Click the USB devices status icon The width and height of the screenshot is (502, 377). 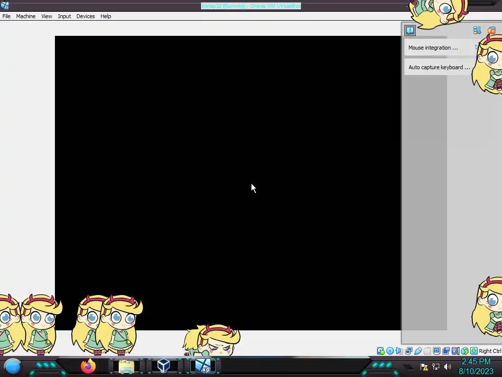[418, 351]
